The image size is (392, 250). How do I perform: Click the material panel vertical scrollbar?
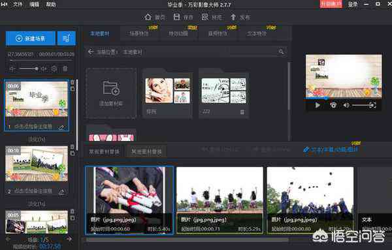pyautogui.click(x=289, y=86)
